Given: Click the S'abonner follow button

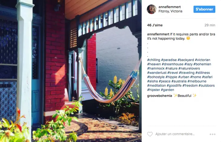Looking at the screenshot, I should click(204, 9).
